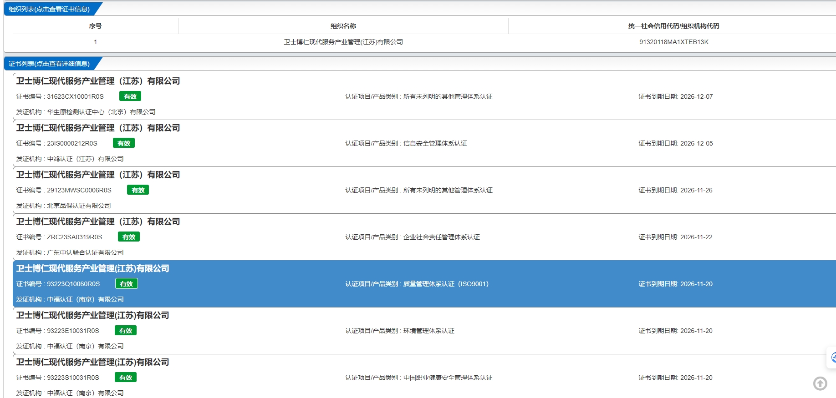Click certificate number ZRC23SA0319R0S
This screenshot has width=836, height=398.
(x=74, y=237)
